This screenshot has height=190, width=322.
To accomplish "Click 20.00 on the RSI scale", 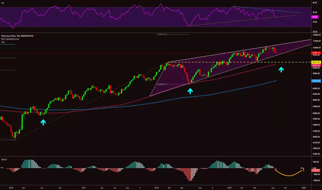I will (x=315, y=32).
